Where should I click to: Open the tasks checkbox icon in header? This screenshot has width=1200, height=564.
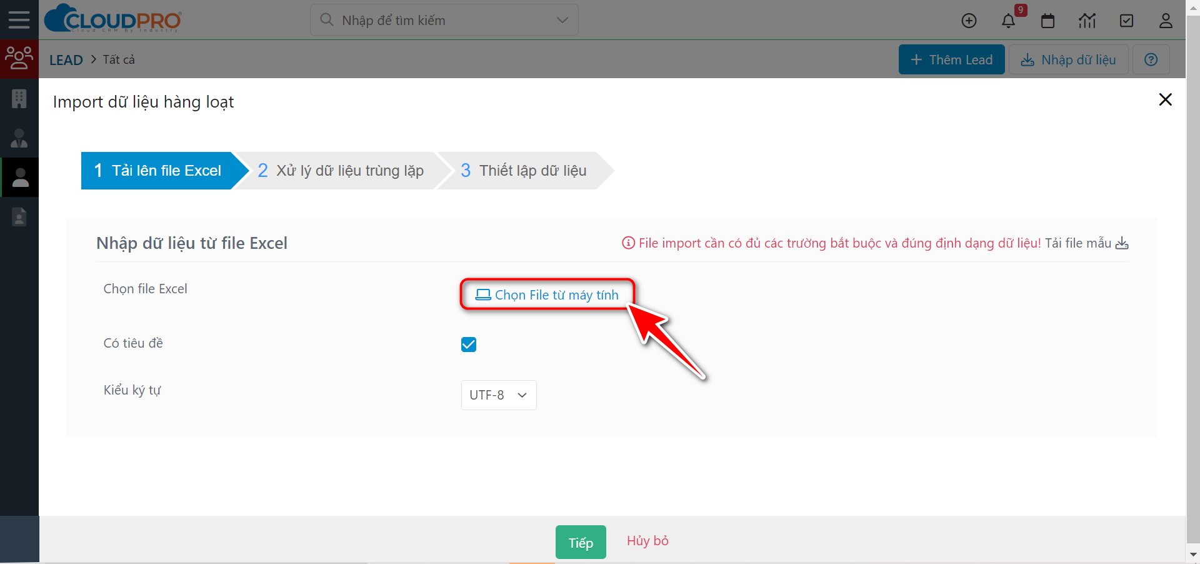(x=1126, y=21)
